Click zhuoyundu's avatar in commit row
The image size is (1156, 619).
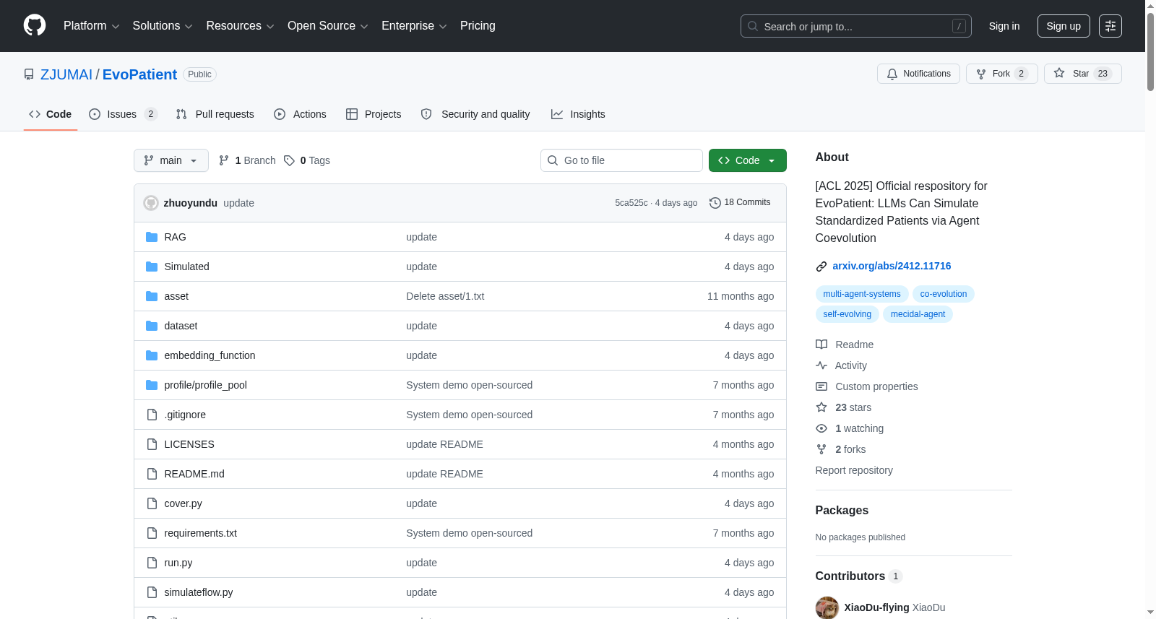tap(151, 203)
